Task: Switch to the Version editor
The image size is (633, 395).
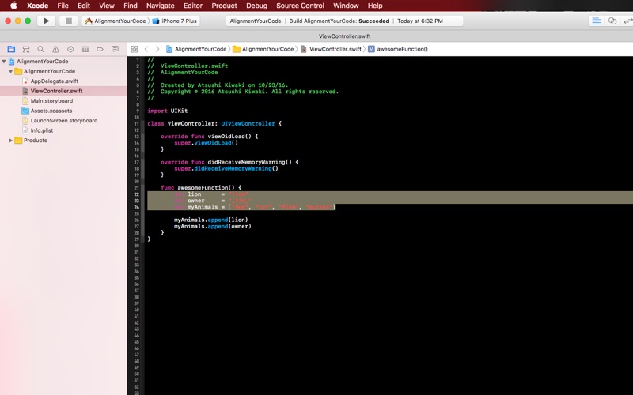Action: [x=627, y=21]
